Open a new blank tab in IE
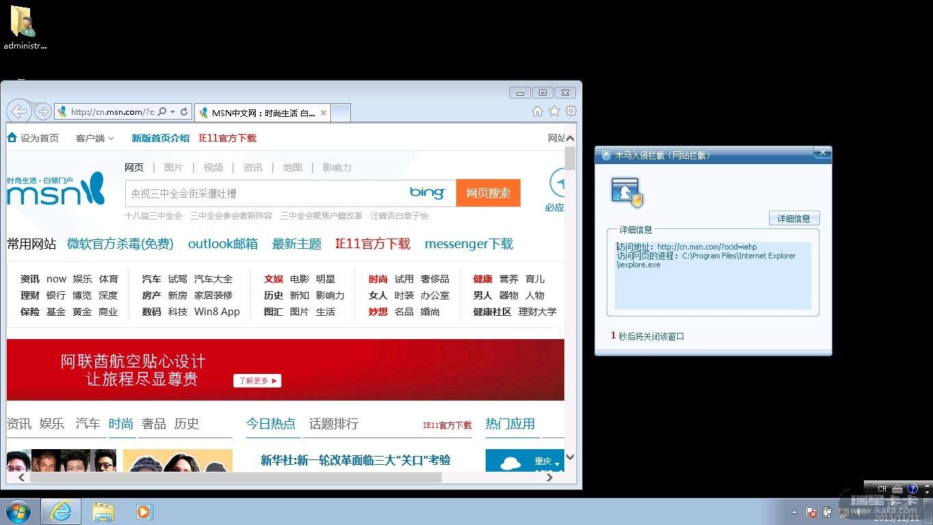 pyautogui.click(x=341, y=113)
